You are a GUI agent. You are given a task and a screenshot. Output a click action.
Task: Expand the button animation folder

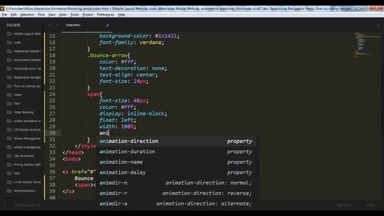[x=27, y=121]
